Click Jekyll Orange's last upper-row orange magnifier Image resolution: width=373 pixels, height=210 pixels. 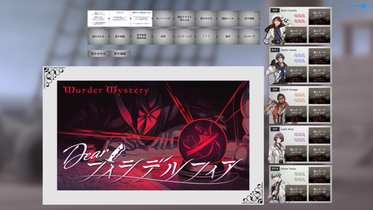point(303,95)
